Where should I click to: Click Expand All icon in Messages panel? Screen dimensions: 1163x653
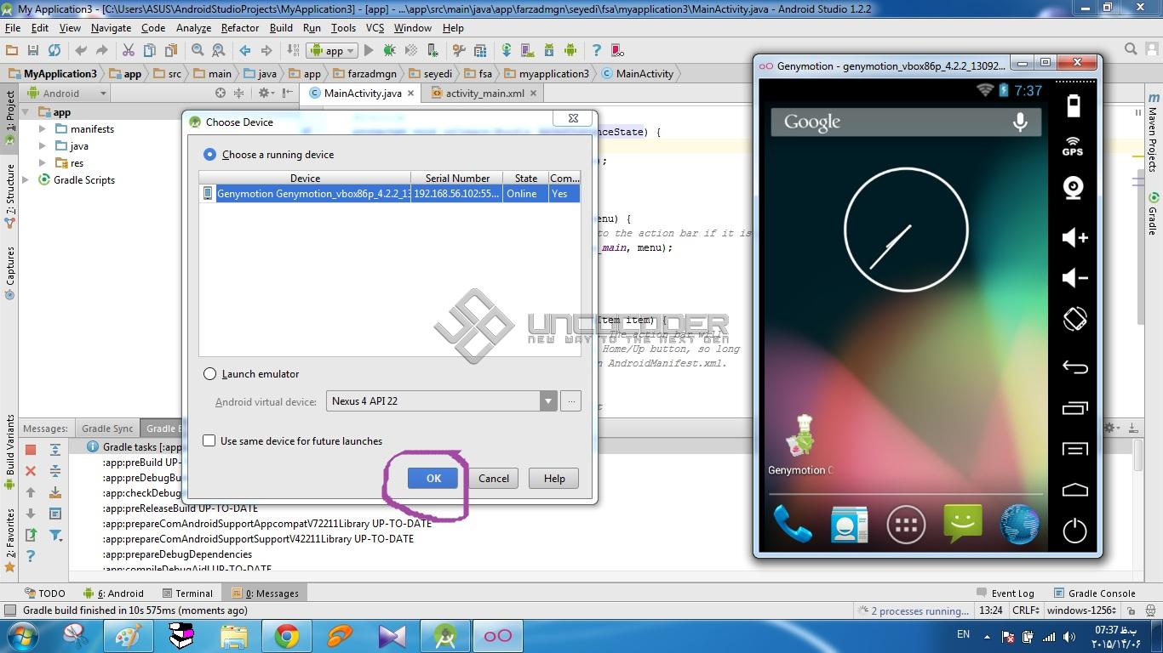pos(55,450)
